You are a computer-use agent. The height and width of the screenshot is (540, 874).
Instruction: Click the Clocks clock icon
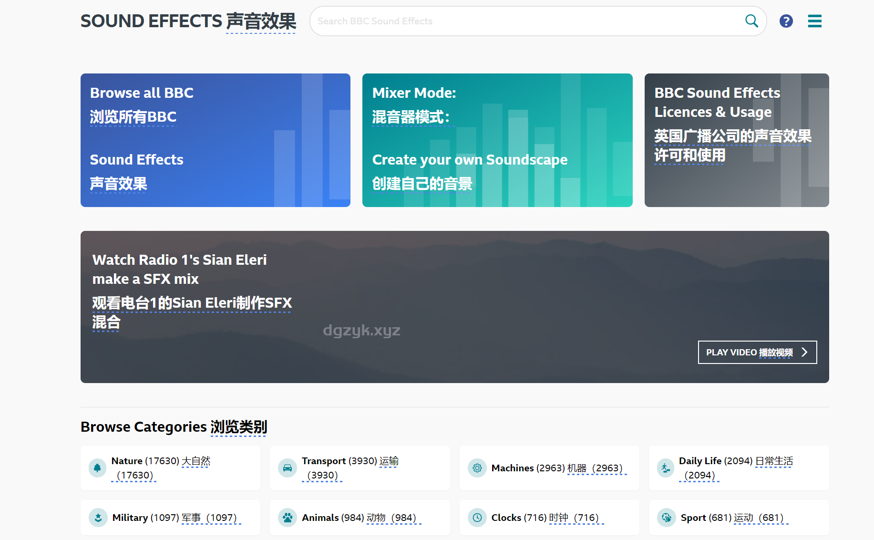click(477, 518)
